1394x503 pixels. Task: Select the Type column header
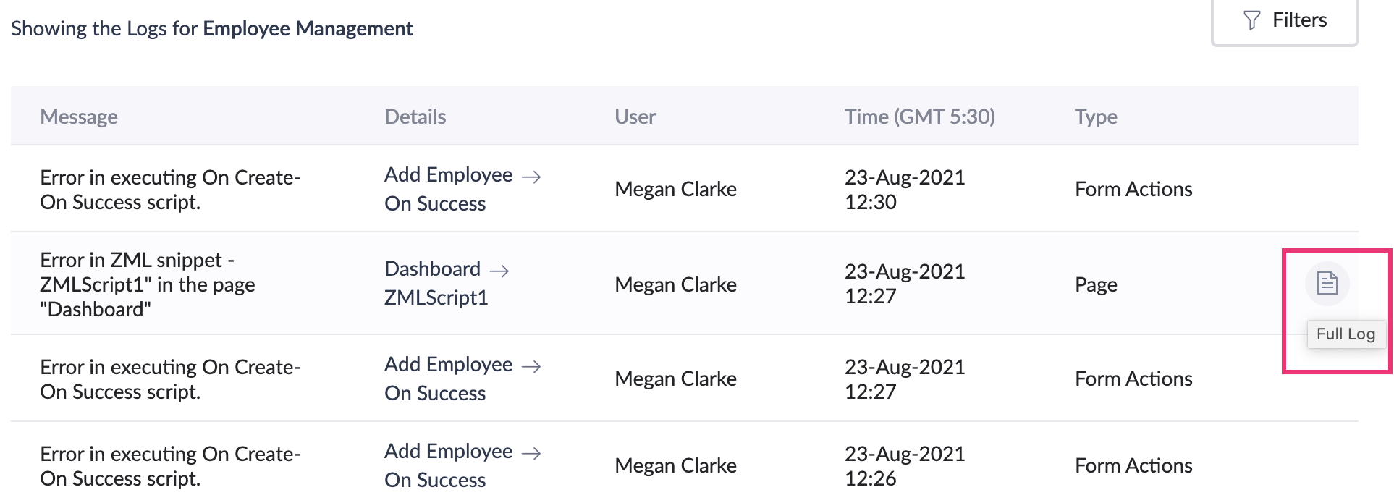(1096, 117)
